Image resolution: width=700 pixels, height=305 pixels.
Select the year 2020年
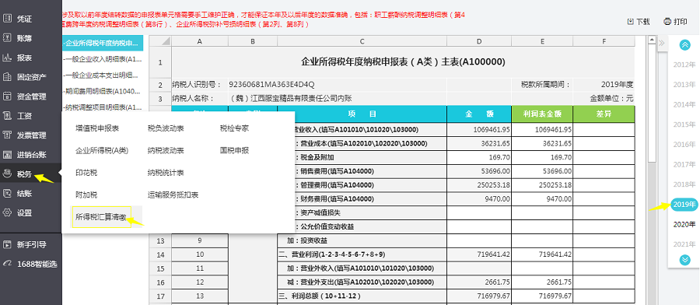pyautogui.click(x=684, y=224)
